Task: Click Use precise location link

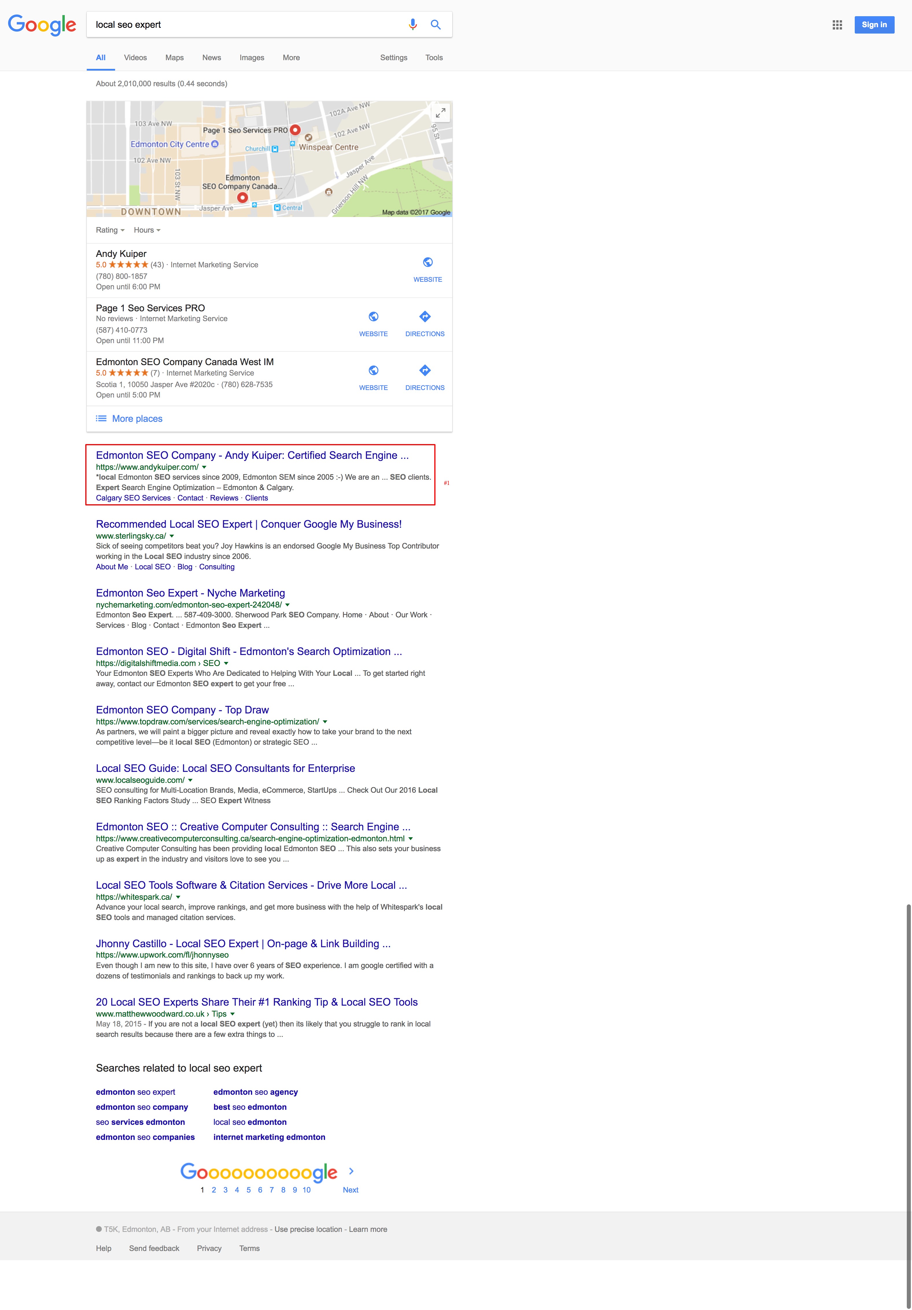Action: (309, 1230)
